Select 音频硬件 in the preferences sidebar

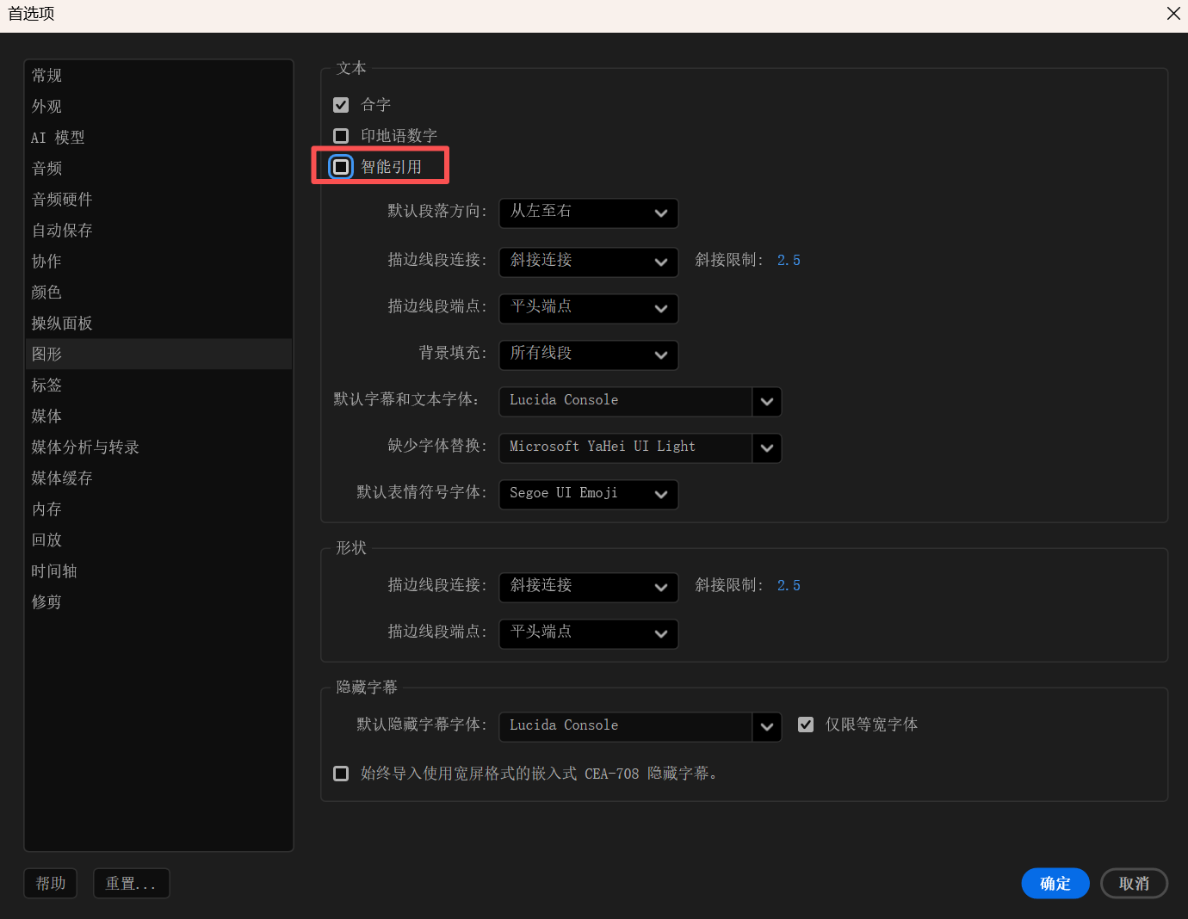click(62, 200)
